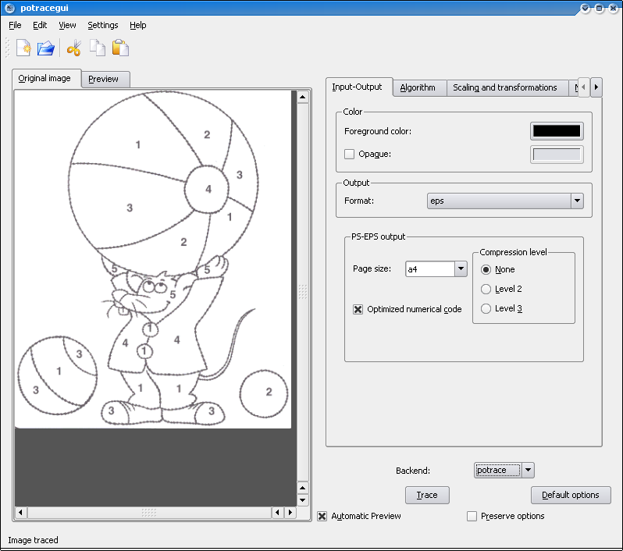Click the 'Format:' label

tap(359, 201)
